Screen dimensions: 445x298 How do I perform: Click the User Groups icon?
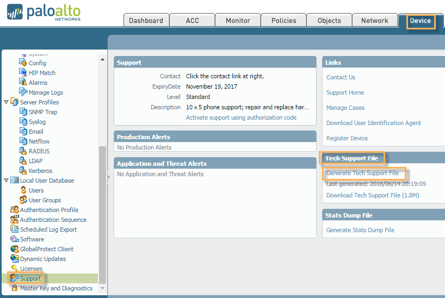click(23, 200)
